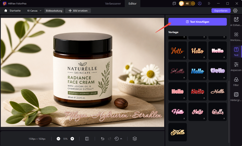Add more coins with plus icon
Viewport: 242px width, 146px height.
coord(193,3)
